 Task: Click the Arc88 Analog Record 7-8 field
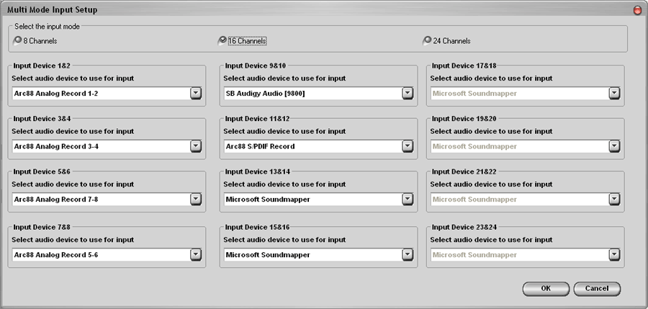coord(99,200)
